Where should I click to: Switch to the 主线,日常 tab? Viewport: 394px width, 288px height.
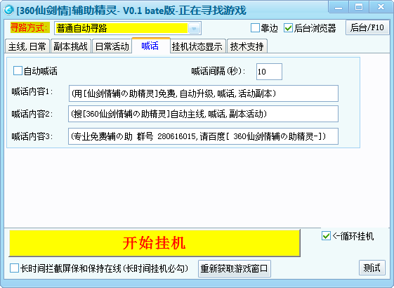pyautogui.click(x=27, y=46)
